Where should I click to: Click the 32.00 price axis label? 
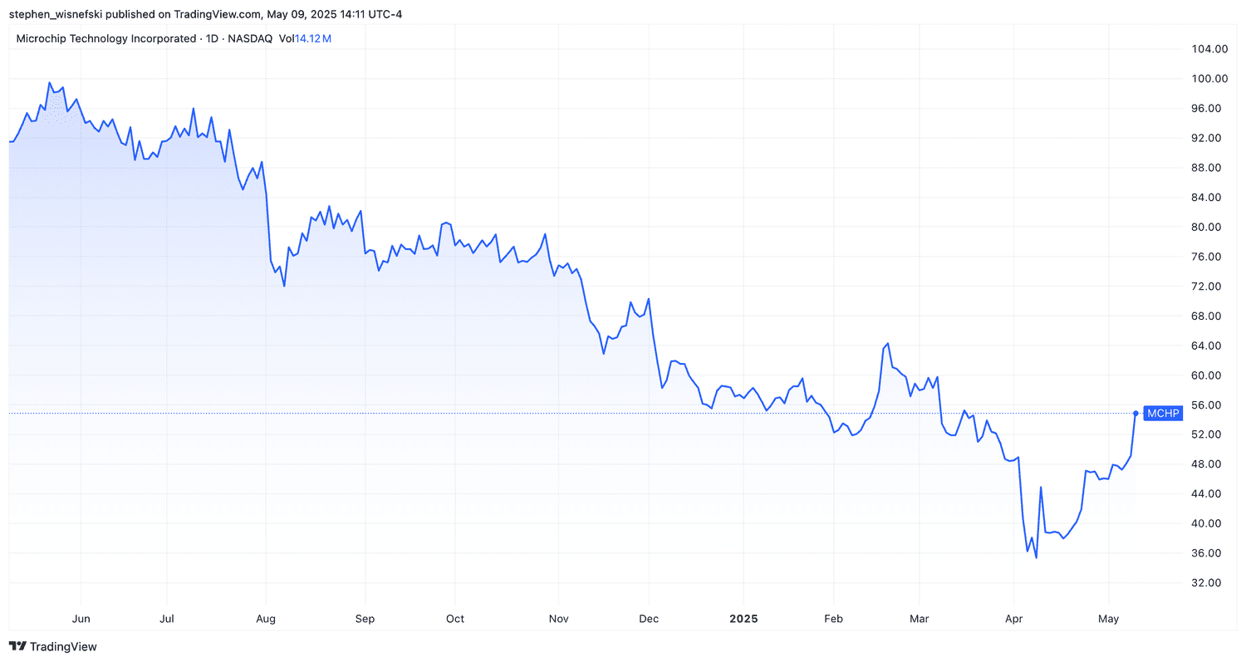pos(1208,583)
